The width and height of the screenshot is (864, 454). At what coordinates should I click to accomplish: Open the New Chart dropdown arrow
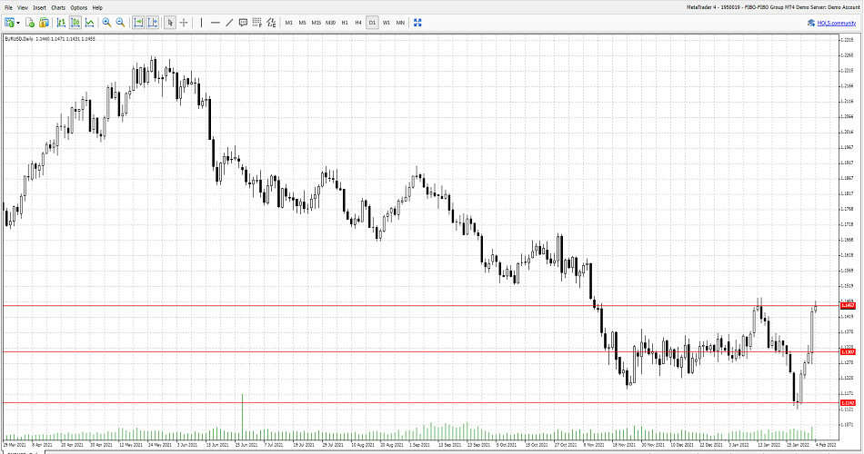(17, 22)
